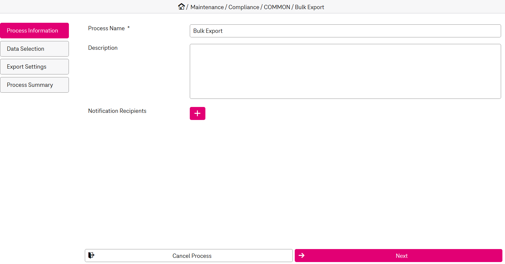
Task: Select the Process Information step tab
Action: click(x=34, y=31)
